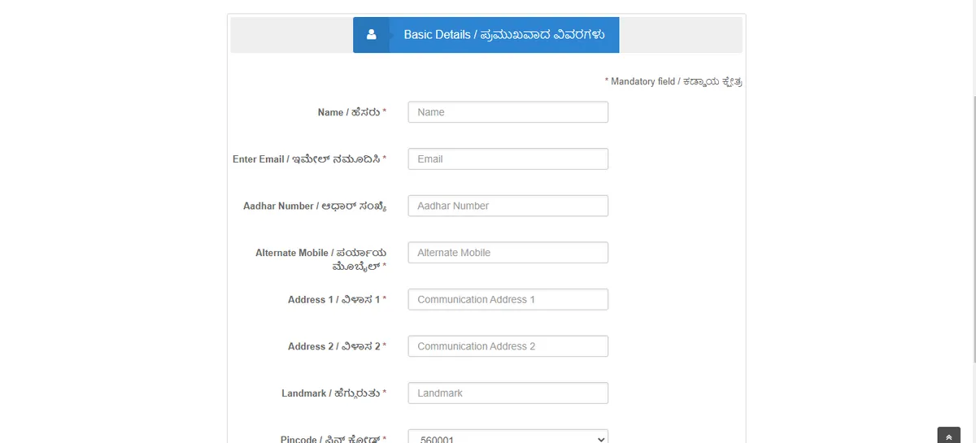Click the Communication Address 1 field
This screenshot has width=976, height=443.
click(508, 299)
